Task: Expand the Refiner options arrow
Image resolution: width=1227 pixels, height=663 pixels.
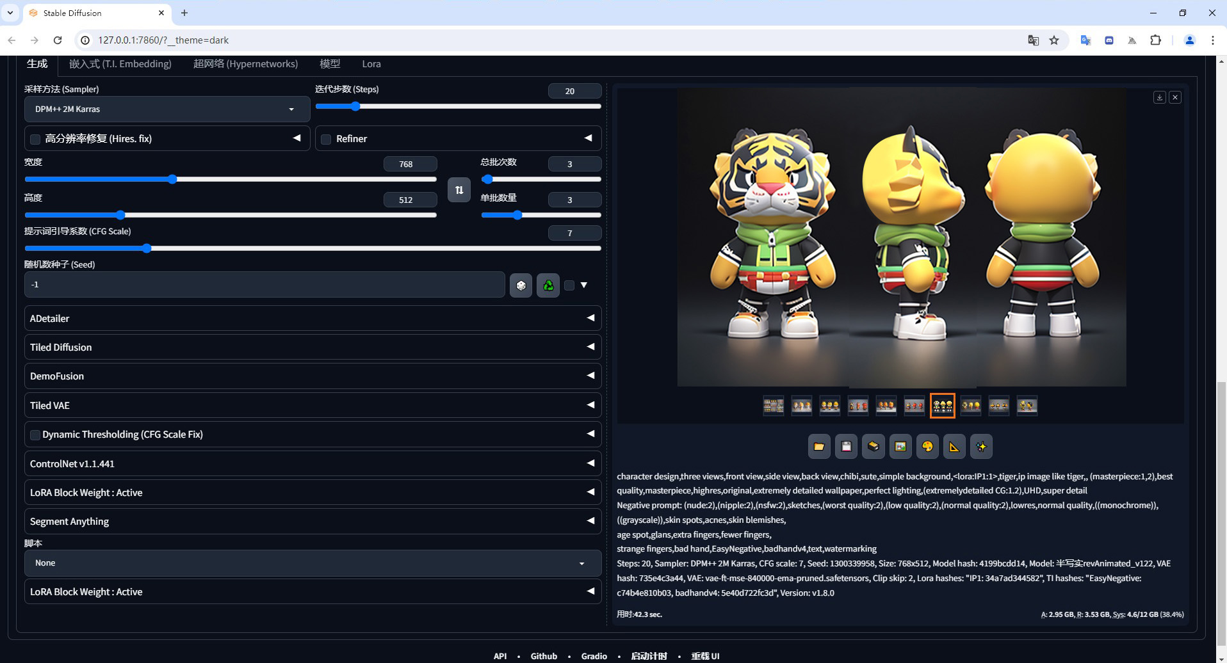Action: pyautogui.click(x=588, y=138)
